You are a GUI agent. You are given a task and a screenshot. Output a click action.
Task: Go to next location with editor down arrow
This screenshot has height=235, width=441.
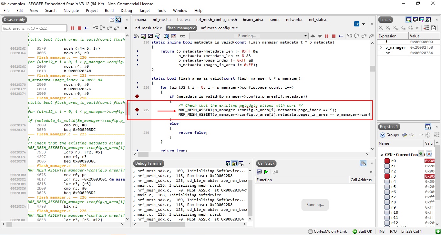320,36
